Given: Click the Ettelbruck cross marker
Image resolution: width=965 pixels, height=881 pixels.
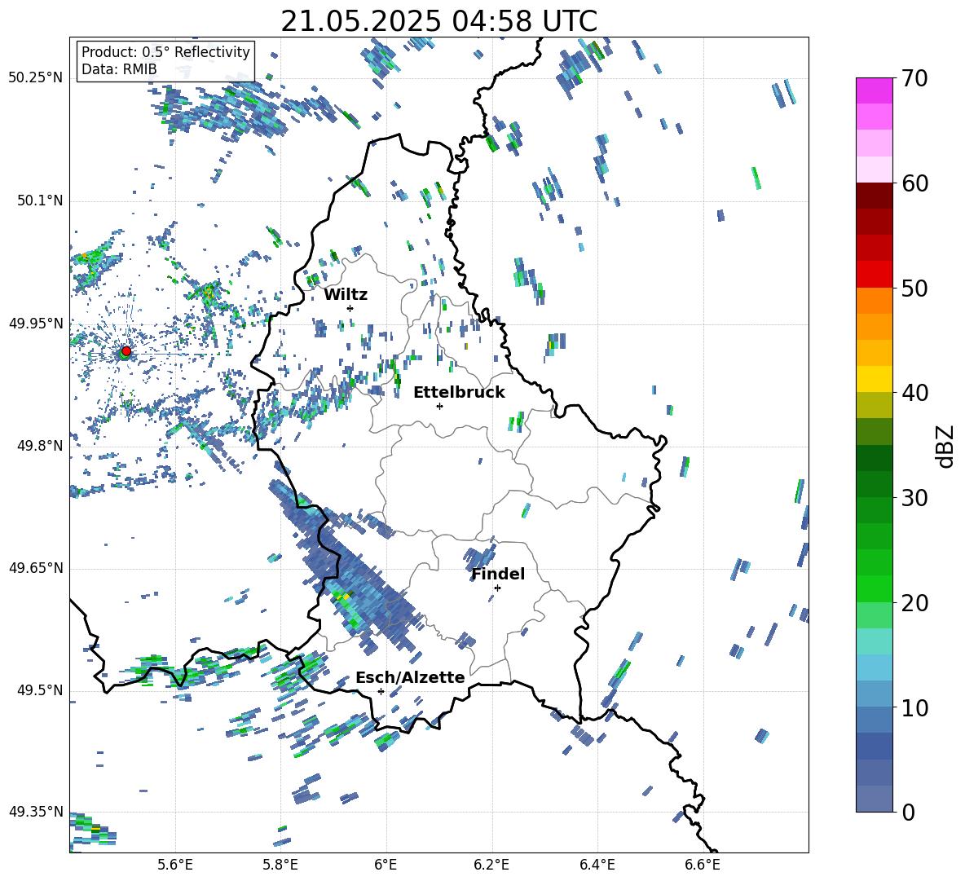Looking at the screenshot, I should click(x=439, y=406).
